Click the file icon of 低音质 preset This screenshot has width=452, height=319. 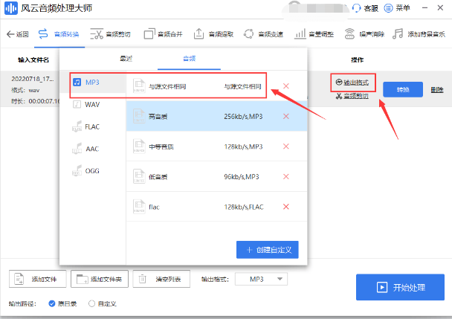pyautogui.click(x=139, y=176)
